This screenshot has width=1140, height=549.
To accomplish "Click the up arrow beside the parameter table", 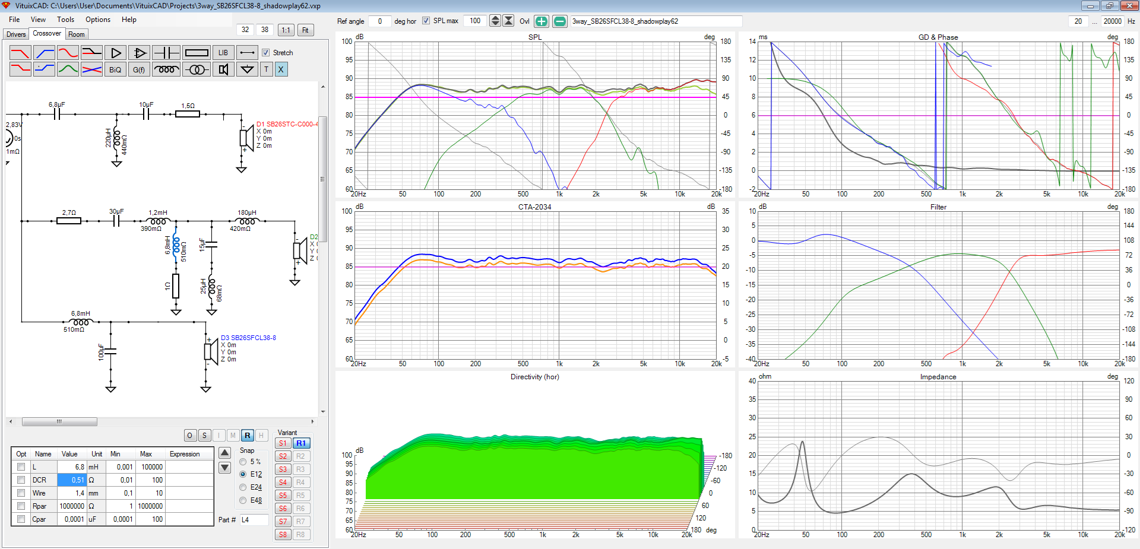I will 225,453.
